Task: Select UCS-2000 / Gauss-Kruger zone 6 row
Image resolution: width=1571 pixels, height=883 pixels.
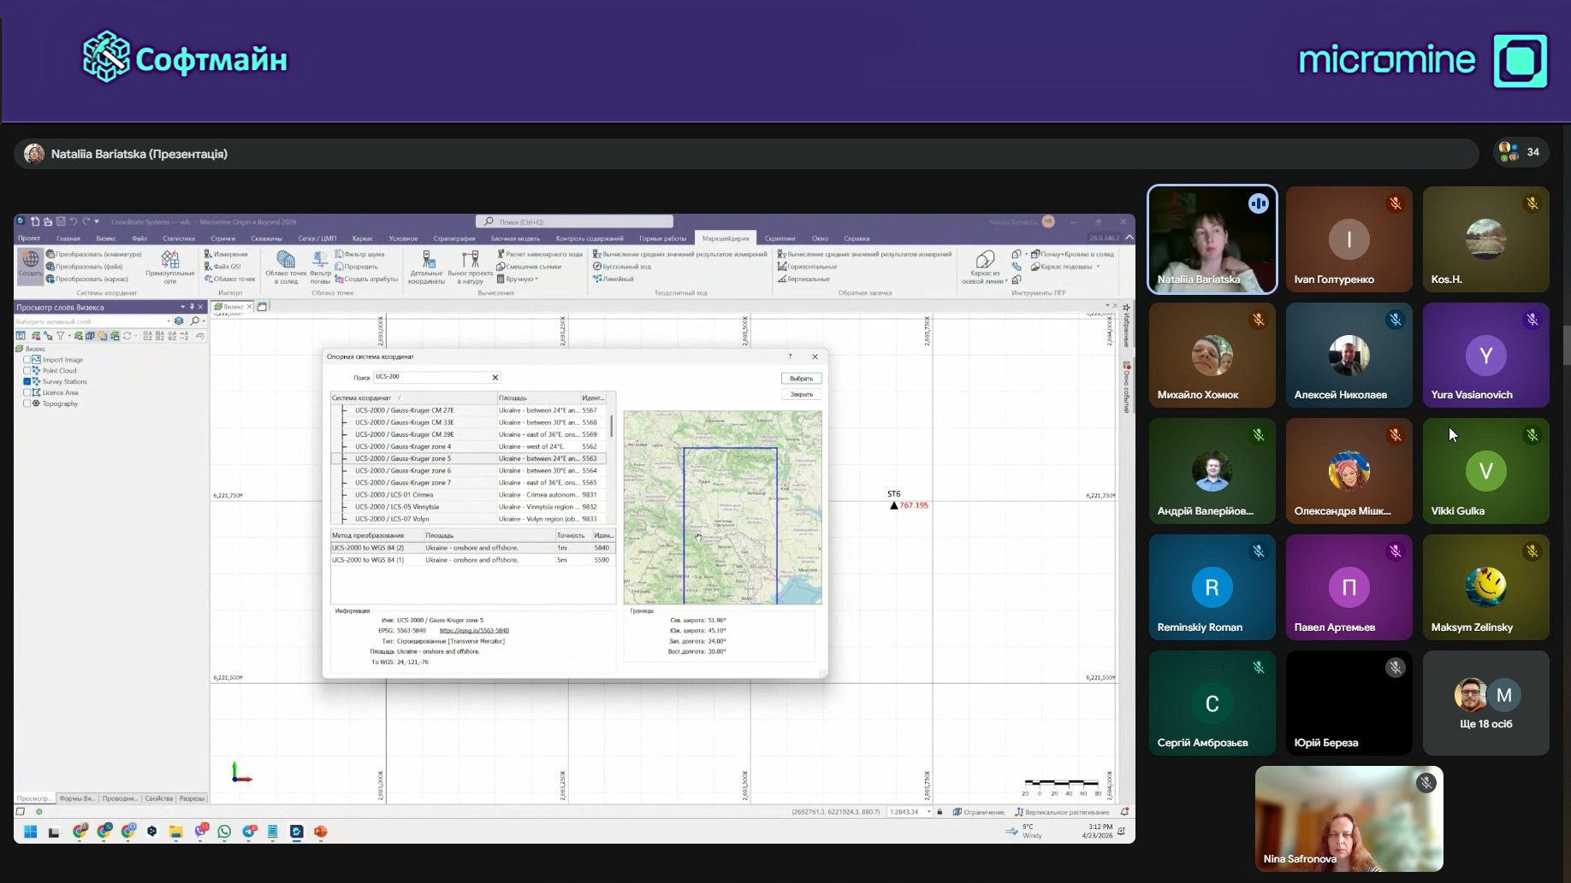Action: point(403,471)
